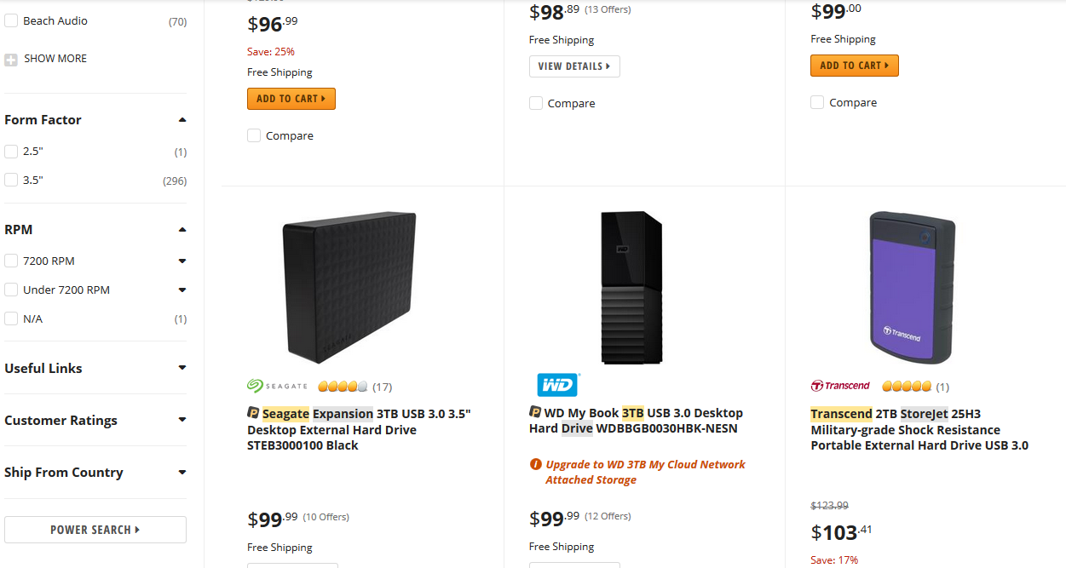Toggle Compare under the $96.99 product
This screenshot has height=568, width=1066.
pos(254,135)
